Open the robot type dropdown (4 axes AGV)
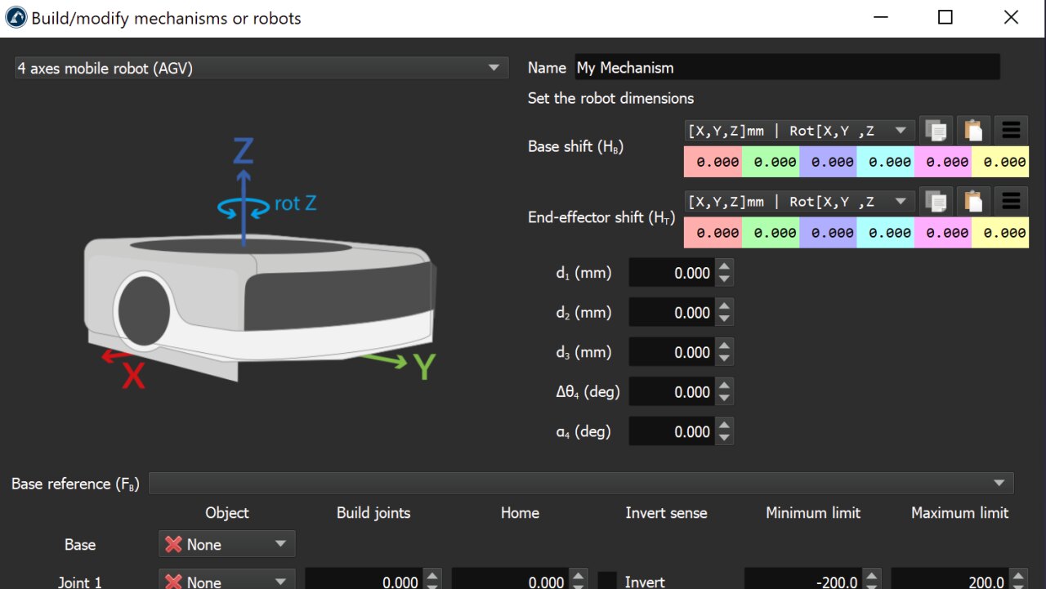The width and height of the screenshot is (1046, 589). coord(261,69)
